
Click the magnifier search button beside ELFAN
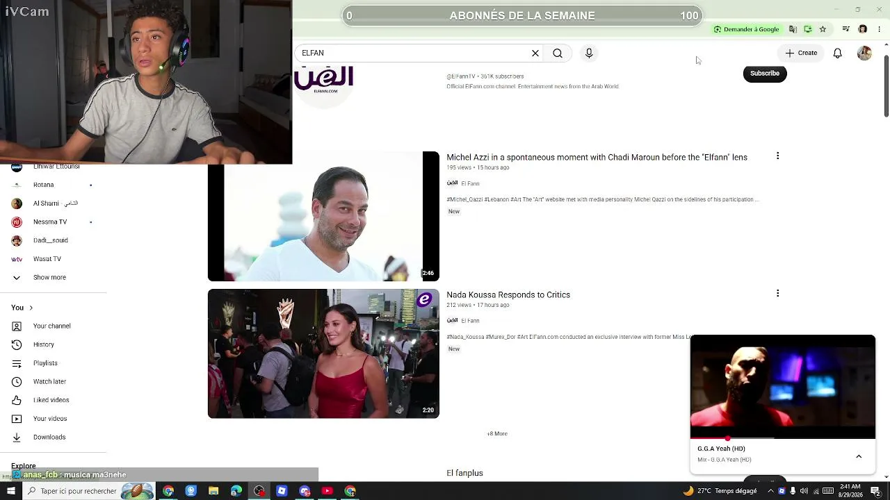point(558,53)
